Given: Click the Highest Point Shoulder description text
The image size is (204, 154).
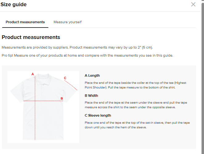Looking at the screenshot, I should [135, 85].
